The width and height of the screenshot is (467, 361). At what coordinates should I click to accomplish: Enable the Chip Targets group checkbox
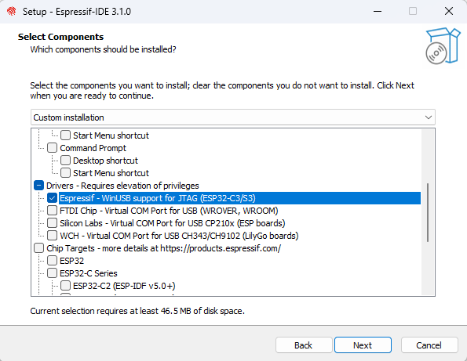38,248
